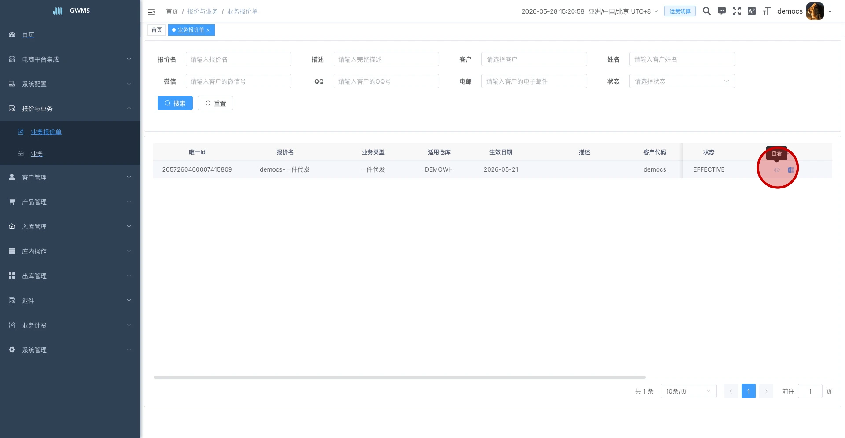Switch to the 业务报价单 page tab

[x=191, y=30]
